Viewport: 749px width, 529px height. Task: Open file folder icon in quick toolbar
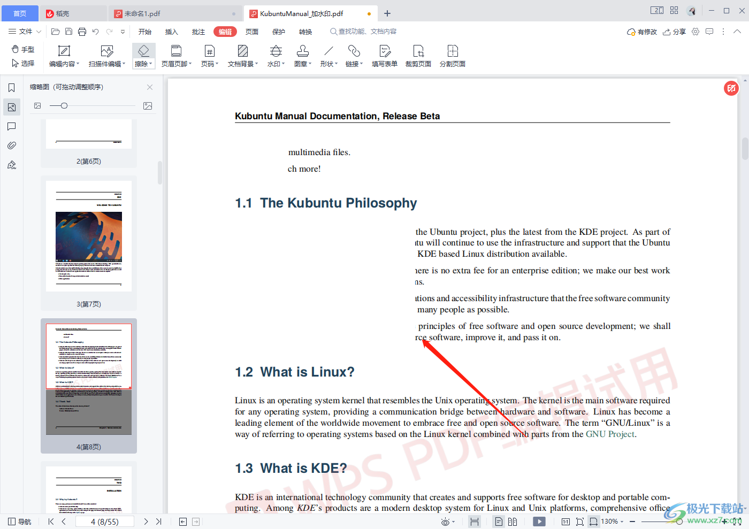point(55,32)
